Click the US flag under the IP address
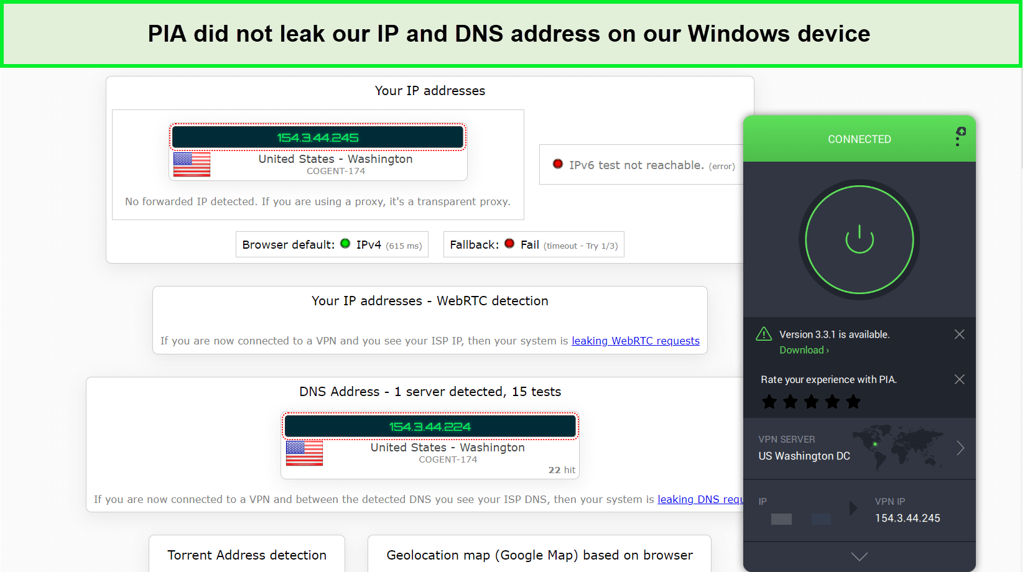The width and height of the screenshot is (1025, 572). tap(192, 165)
